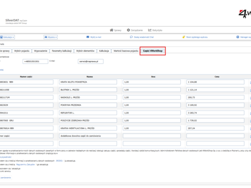251x188 pixels.
Task: Click part number field in BŁOTNIK L. row
Action: (26, 90)
